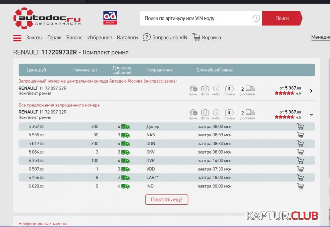Click доставка truck icon in express-order row

[x=250, y=88]
